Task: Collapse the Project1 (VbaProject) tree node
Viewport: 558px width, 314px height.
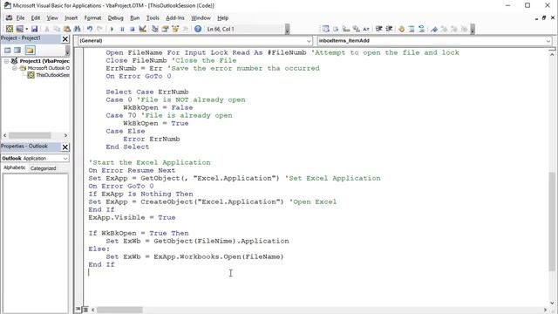Action: [x=6, y=61]
